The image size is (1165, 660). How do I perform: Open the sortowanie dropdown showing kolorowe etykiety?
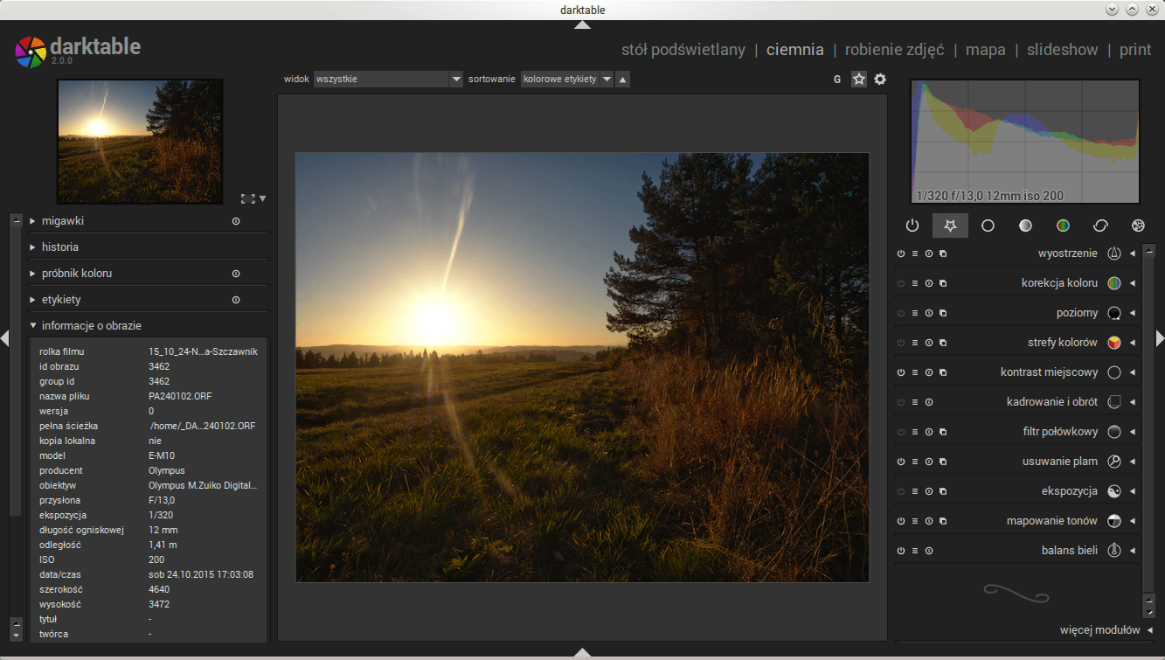coord(566,80)
